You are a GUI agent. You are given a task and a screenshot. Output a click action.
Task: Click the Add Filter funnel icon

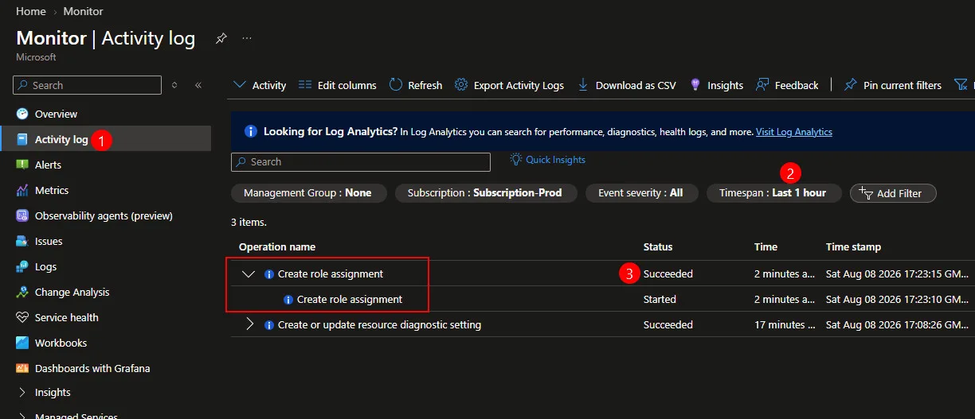[867, 192]
